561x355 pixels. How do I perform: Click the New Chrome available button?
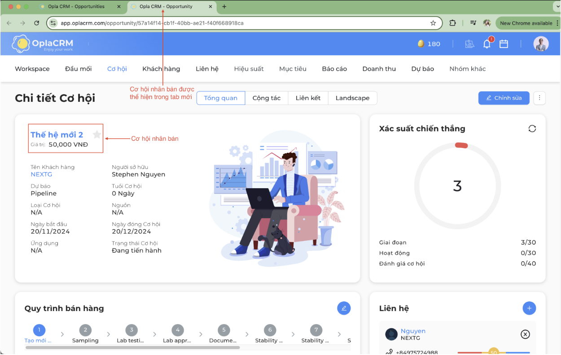click(526, 23)
